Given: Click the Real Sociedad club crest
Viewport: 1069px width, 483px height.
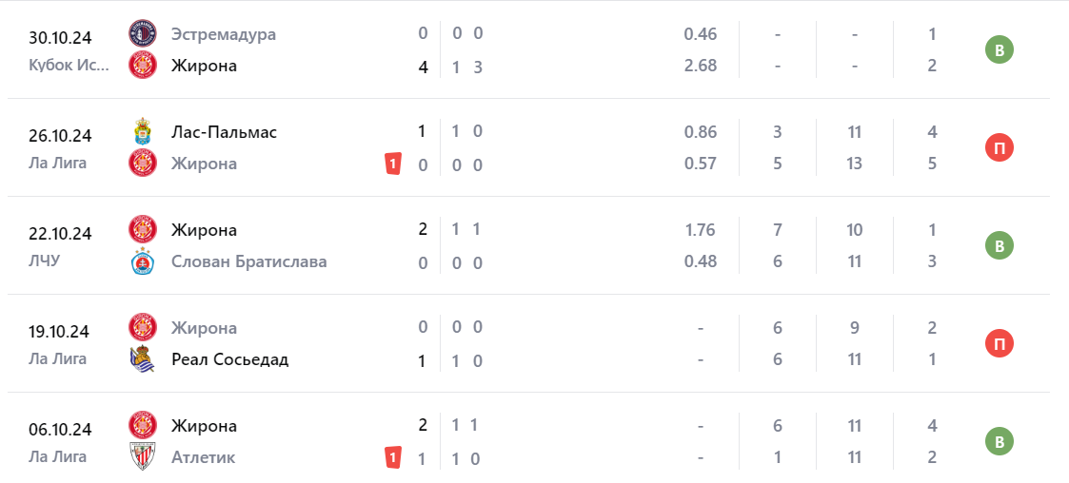Looking at the screenshot, I should 142,359.
